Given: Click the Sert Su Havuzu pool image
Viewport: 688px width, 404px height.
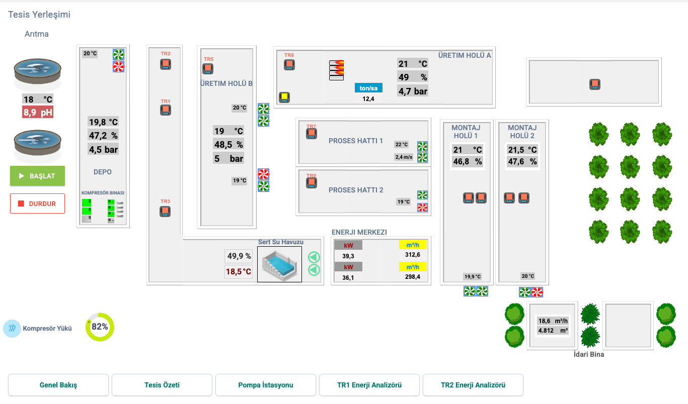Looking at the screenshot, I should pos(279,264).
